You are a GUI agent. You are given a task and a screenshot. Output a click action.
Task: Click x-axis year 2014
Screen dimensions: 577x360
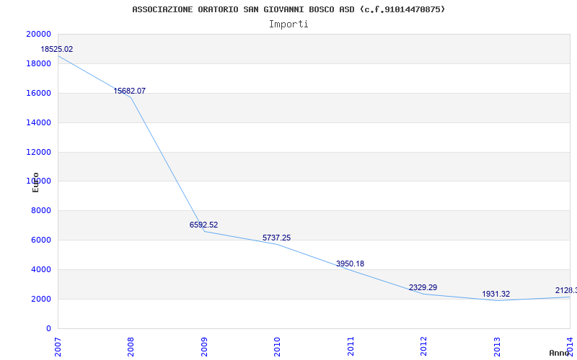570,346
